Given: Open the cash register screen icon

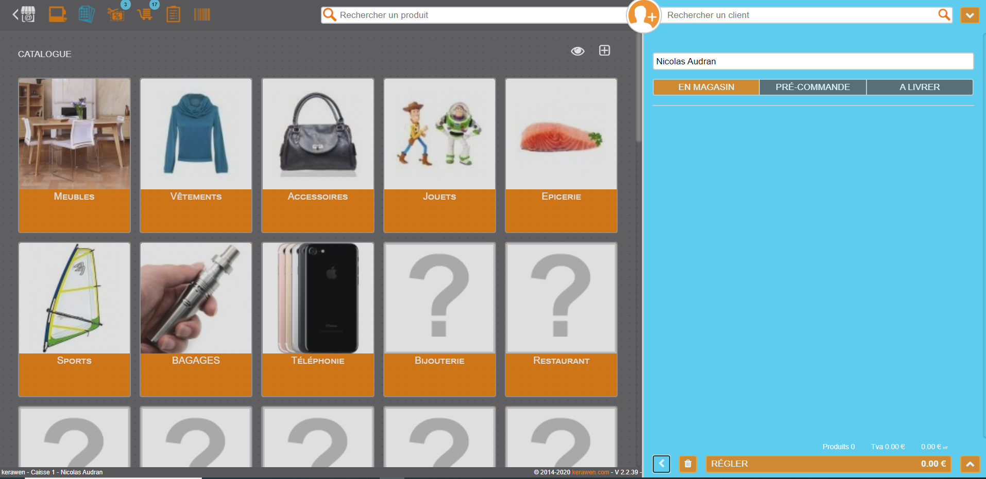Looking at the screenshot, I should tap(58, 14).
